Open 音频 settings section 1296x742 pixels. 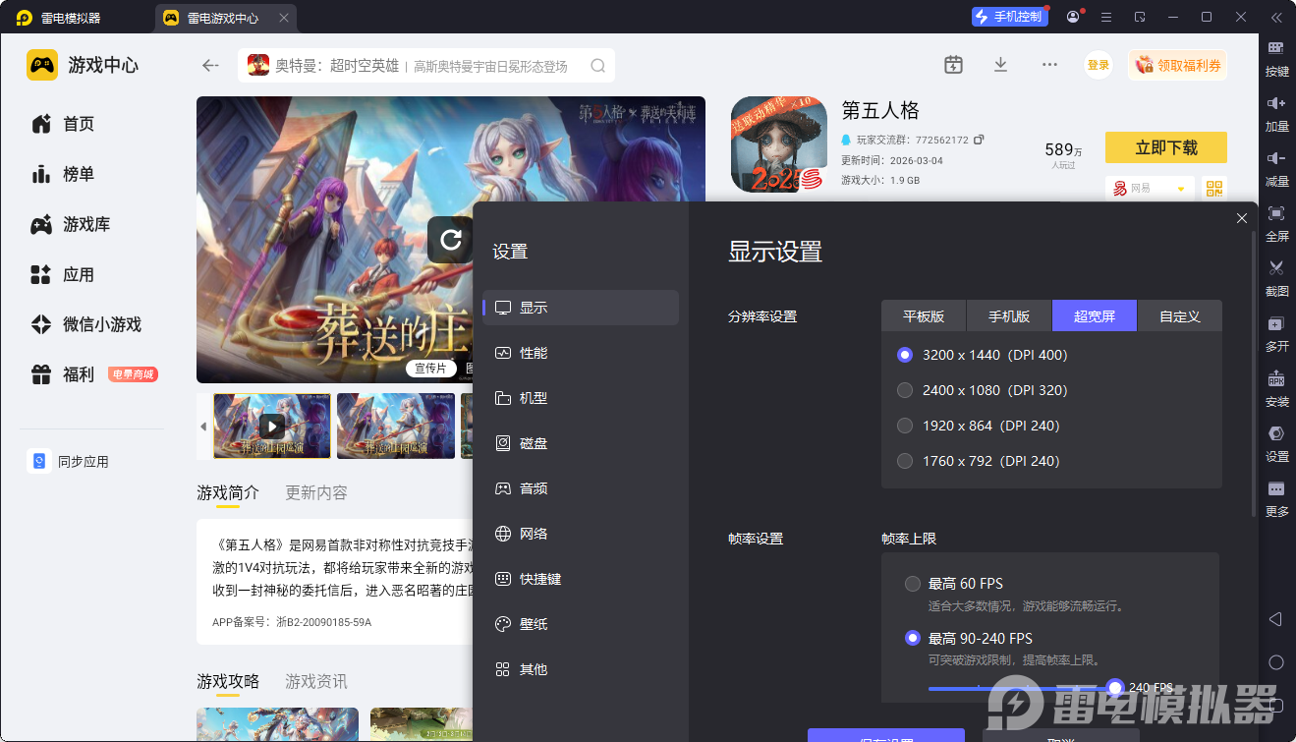click(581, 488)
